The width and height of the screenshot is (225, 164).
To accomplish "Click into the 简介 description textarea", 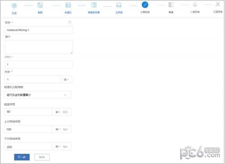I will 39,47.
